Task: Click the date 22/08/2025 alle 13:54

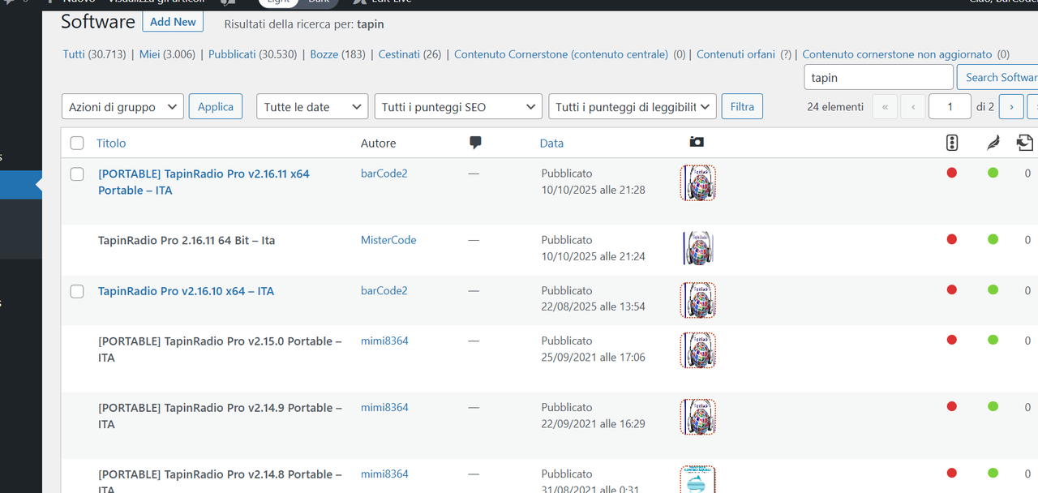Action: coord(594,307)
